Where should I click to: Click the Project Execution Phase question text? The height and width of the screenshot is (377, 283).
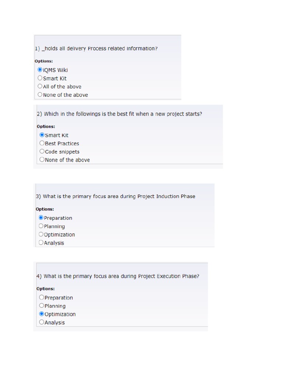coord(118,276)
